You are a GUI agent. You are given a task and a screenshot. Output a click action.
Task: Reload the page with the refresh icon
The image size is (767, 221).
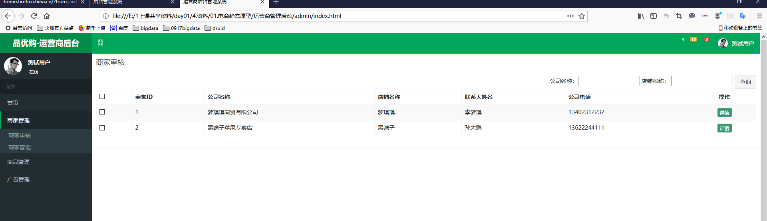pos(34,16)
